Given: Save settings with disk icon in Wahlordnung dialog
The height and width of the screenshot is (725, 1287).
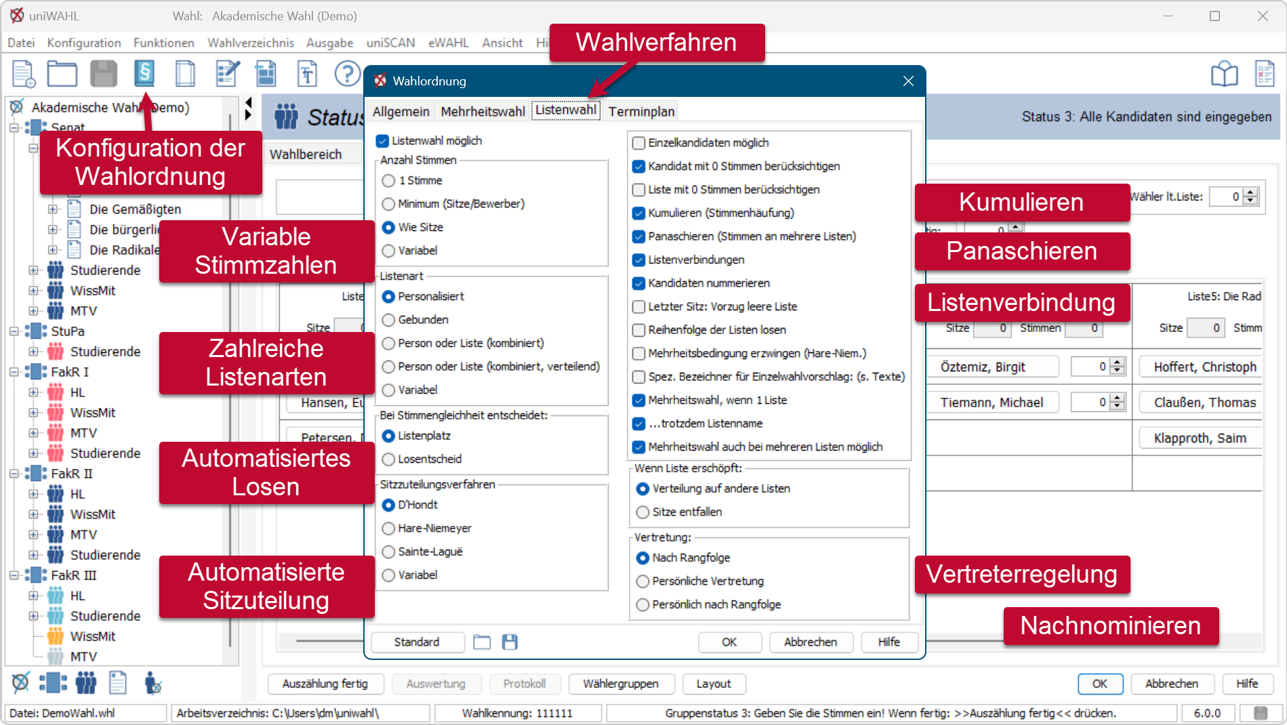Looking at the screenshot, I should tap(510, 642).
